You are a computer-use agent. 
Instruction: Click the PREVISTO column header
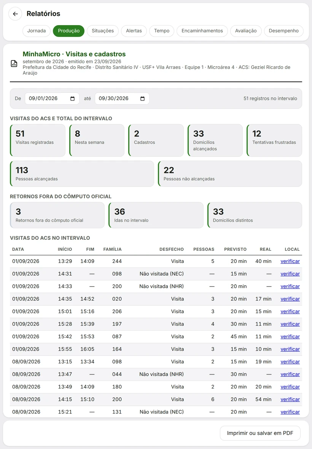pos(235,249)
